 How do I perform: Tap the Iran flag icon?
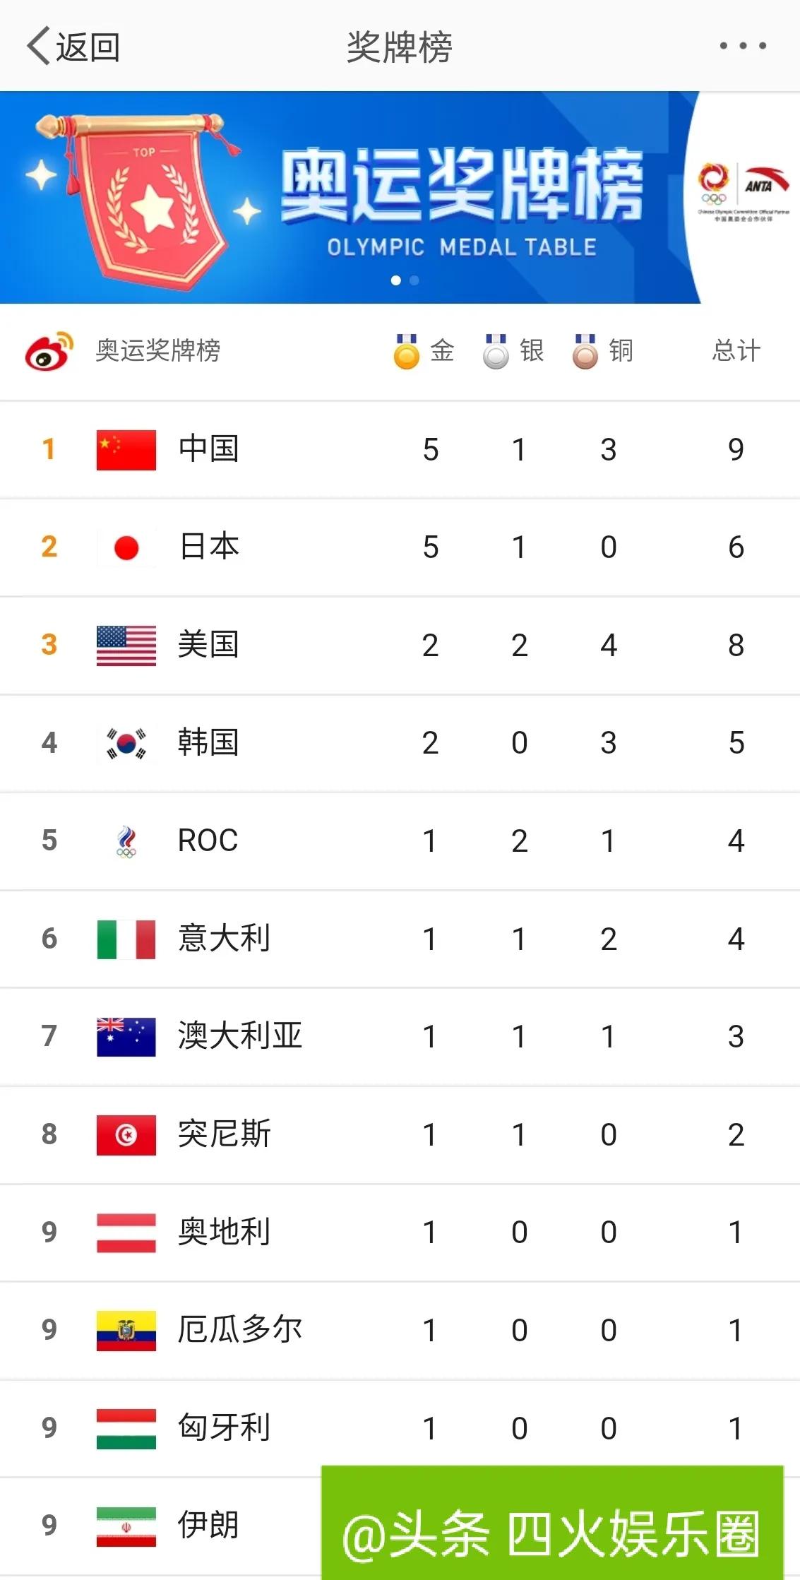point(126,1526)
